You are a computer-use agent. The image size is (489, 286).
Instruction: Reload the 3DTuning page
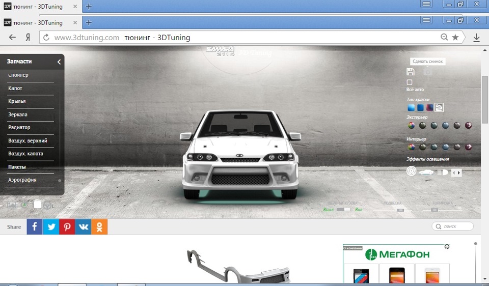point(46,37)
